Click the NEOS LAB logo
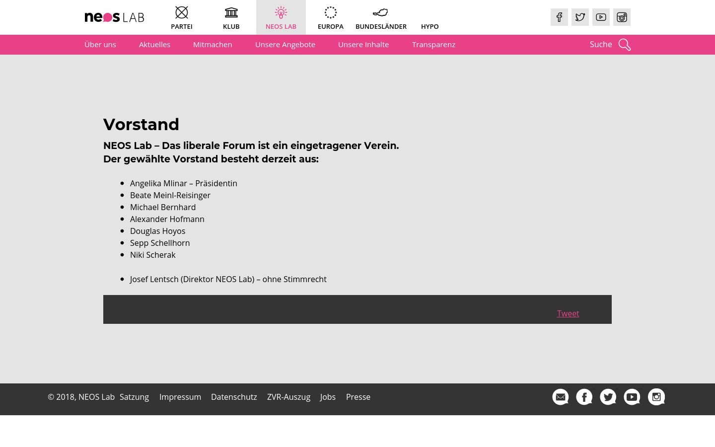 click(x=114, y=17)
